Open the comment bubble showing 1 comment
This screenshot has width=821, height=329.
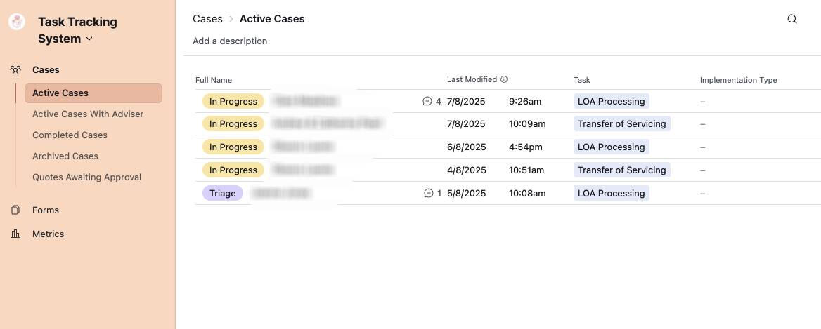[x=429, y=193]
